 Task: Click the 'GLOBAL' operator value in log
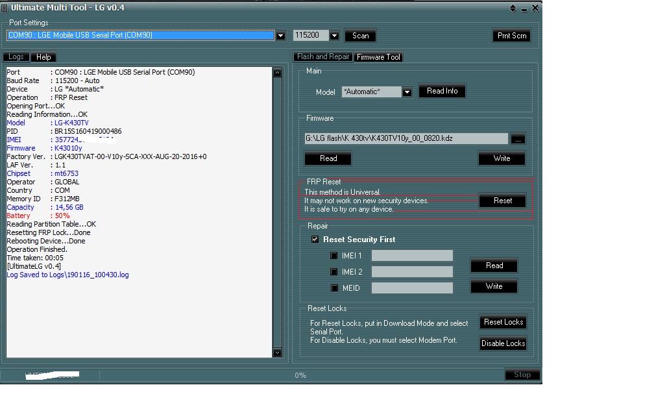[x=67, y=182]
